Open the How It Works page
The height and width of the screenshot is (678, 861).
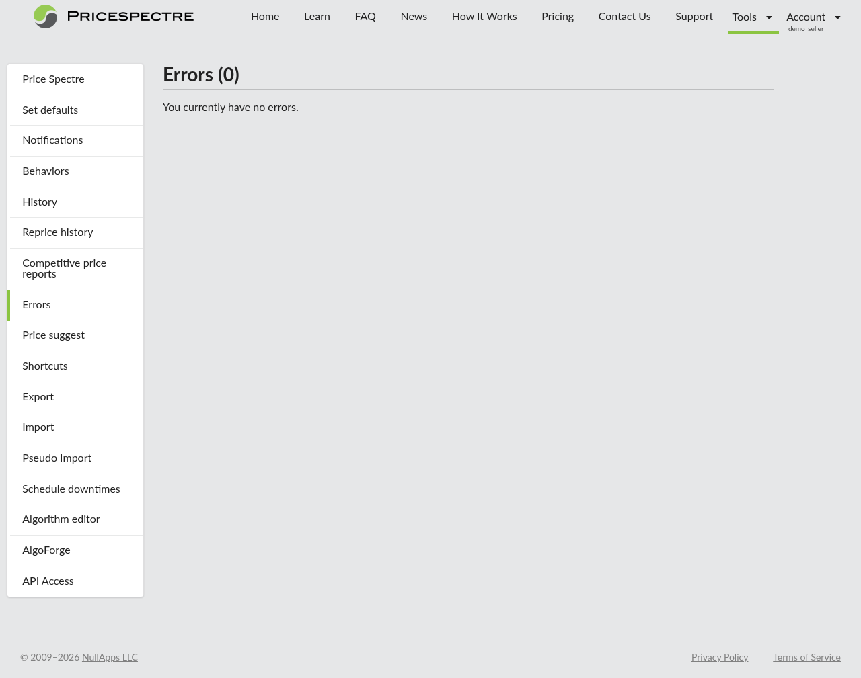pyautogui.click(x=484, y=17)
